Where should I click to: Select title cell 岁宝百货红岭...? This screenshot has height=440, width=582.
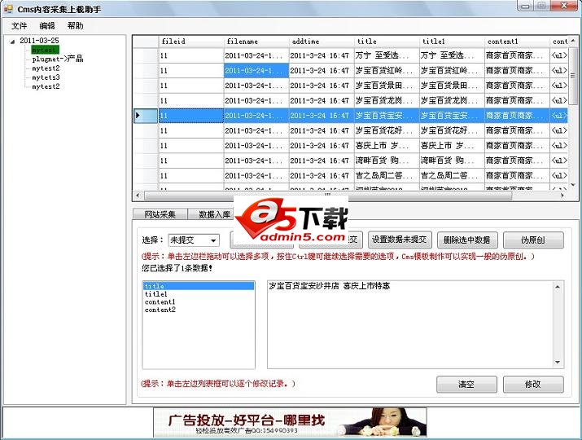(x=387, y=71)
